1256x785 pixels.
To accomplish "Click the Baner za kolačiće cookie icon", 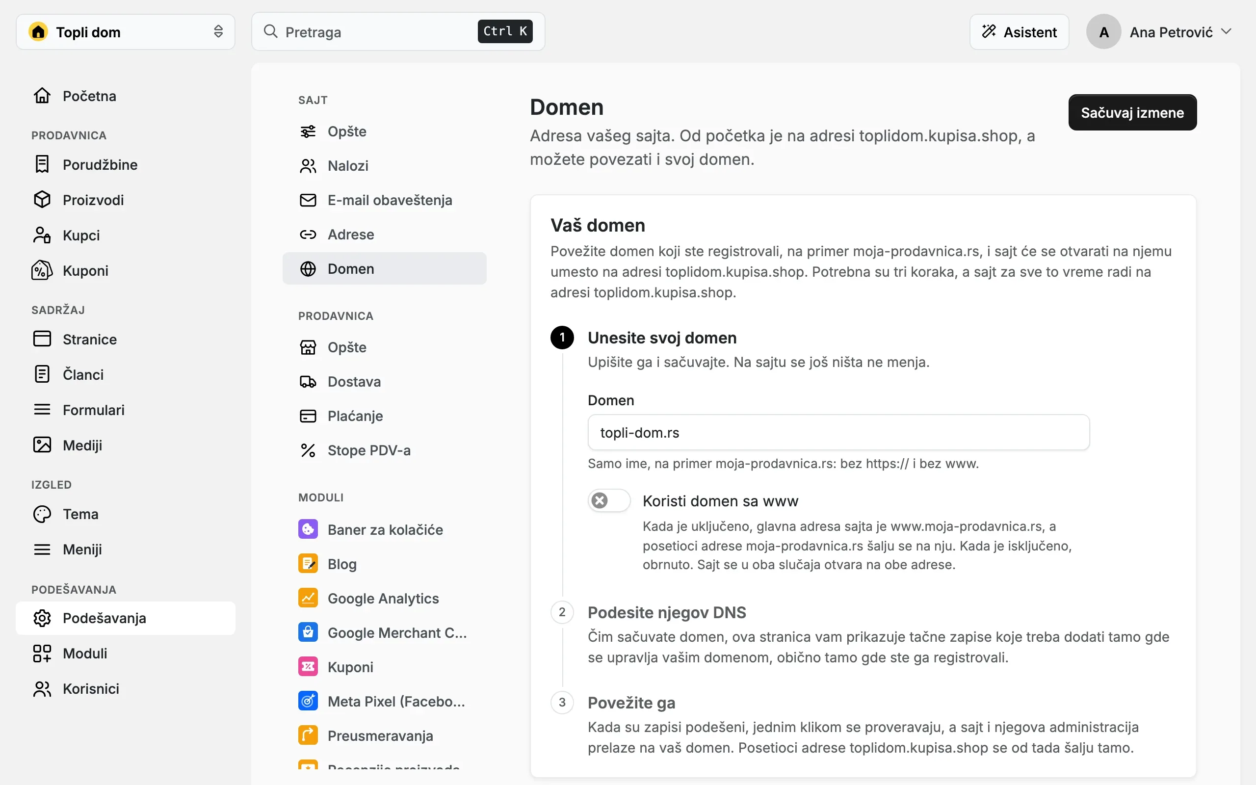I will pyautogui.click(x=308, y=529).
